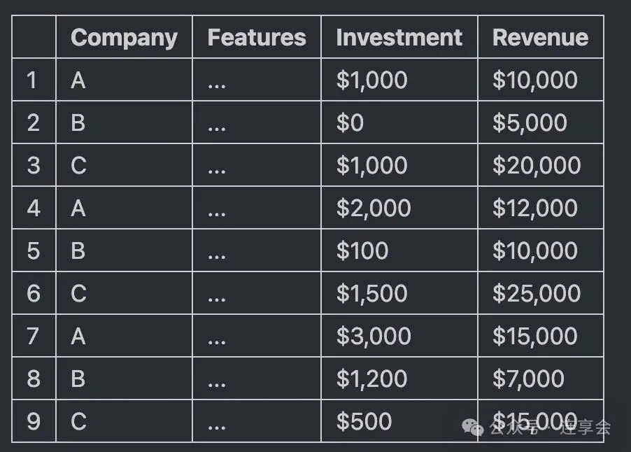The image size is (631, 452).
Task: Select row number 1 cell
Action: (34, 80)
